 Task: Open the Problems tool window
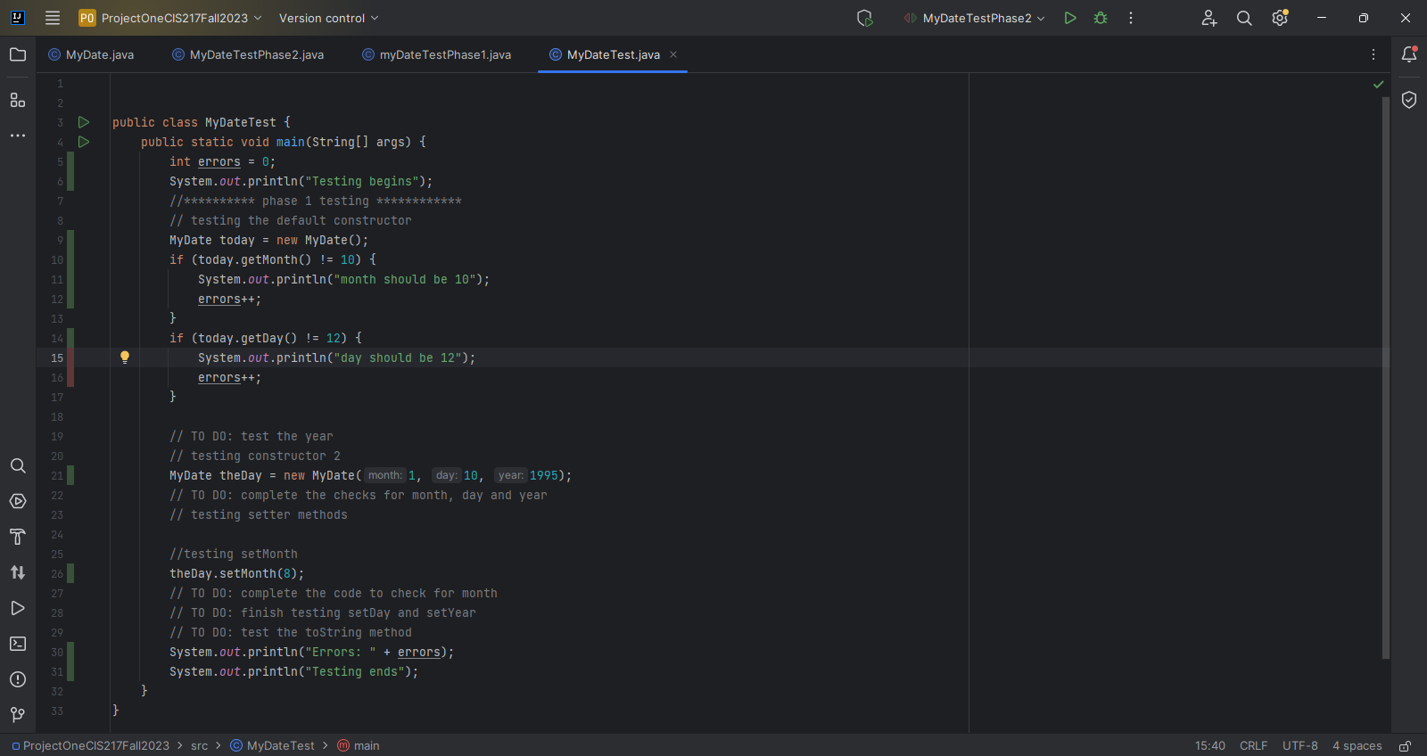[x=18, y=679]
